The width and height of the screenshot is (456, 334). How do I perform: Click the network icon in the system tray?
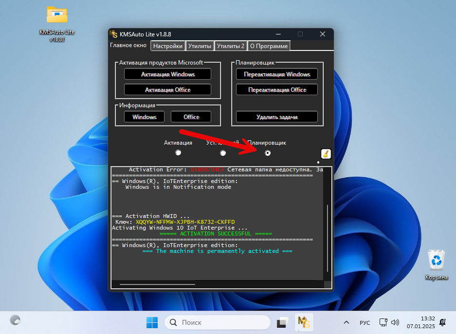pyautogui.click(x=383, y=322)
